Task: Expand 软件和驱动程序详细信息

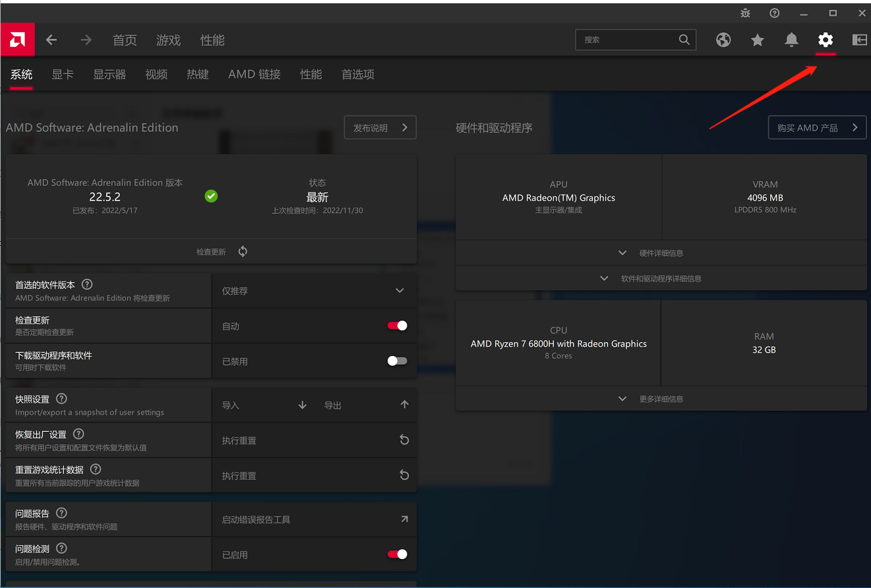Action: coord(661,278)
